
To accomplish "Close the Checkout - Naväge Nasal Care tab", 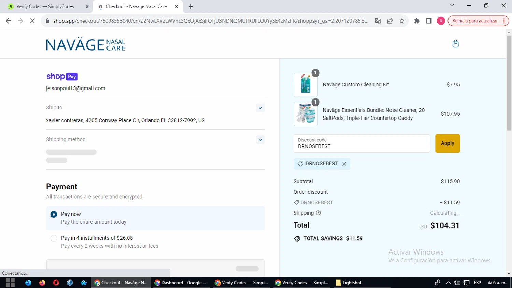I will click(176, 6).
